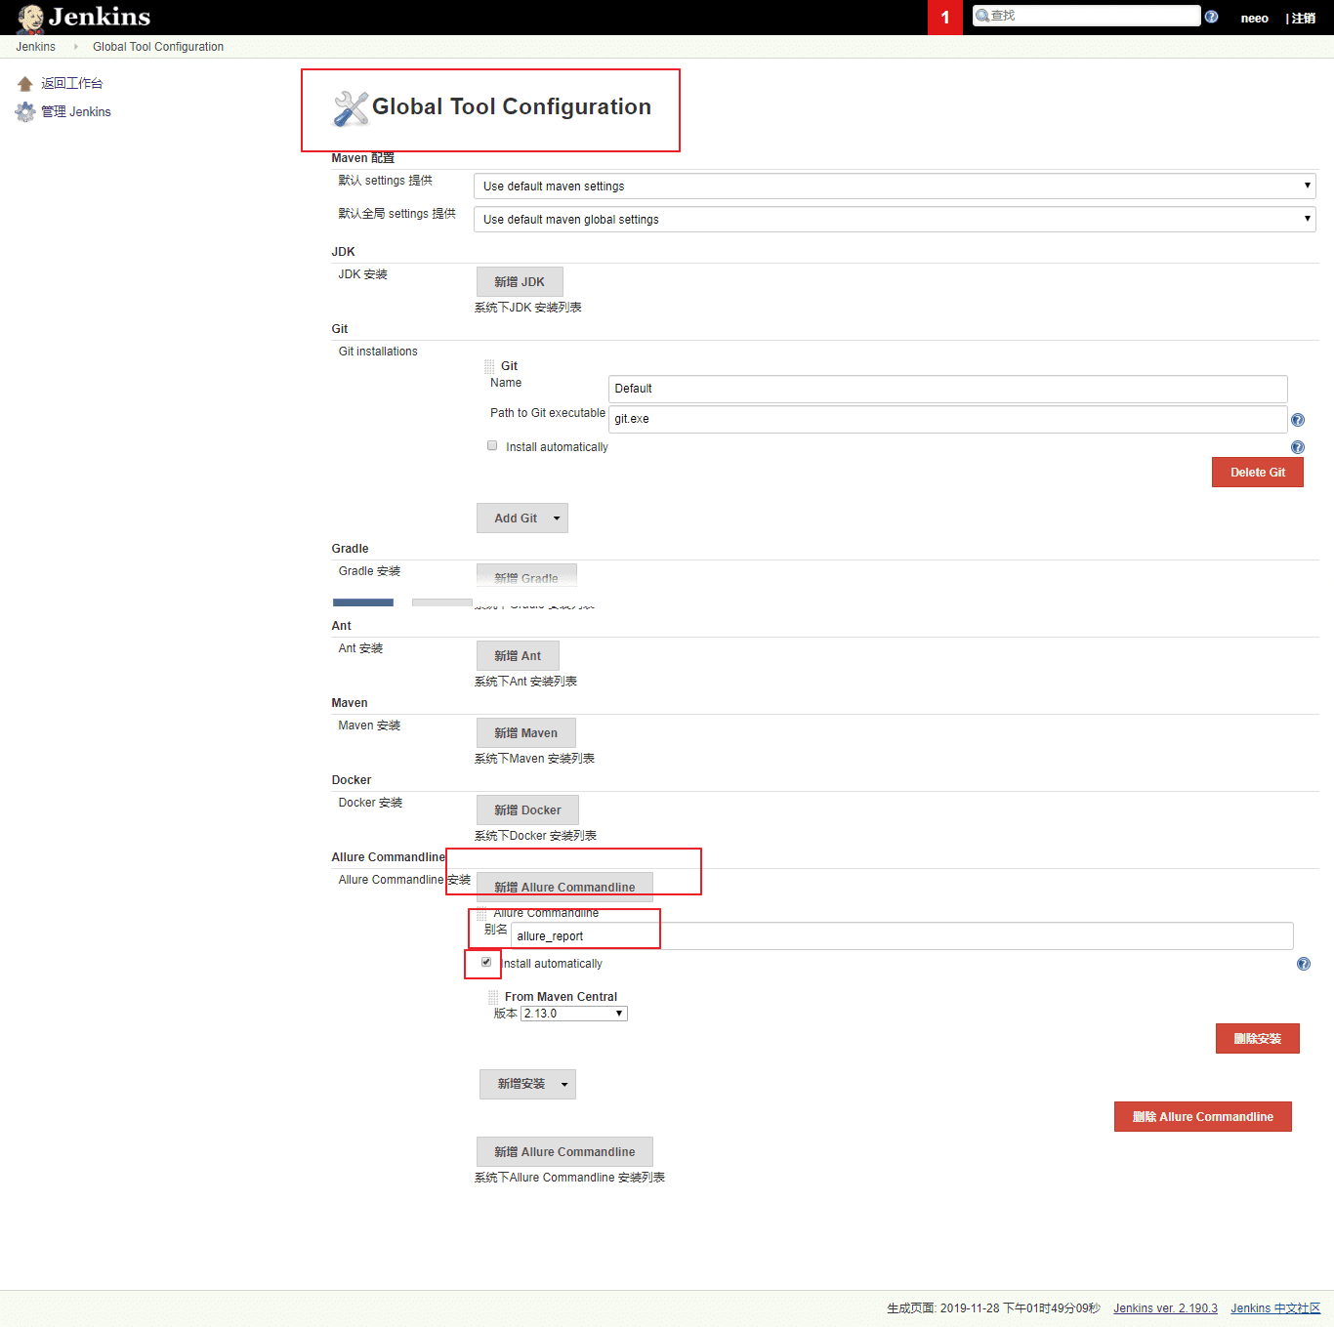Click the 系统下Ant 安装列表 text

click(525, 682)
